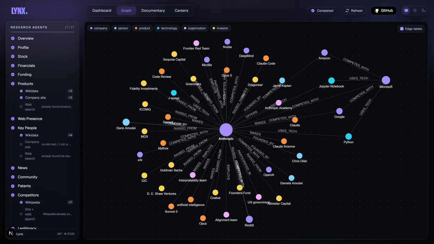Toggle the person legend filter
Viewport: 434px width, 244px height.
(121, 28)
